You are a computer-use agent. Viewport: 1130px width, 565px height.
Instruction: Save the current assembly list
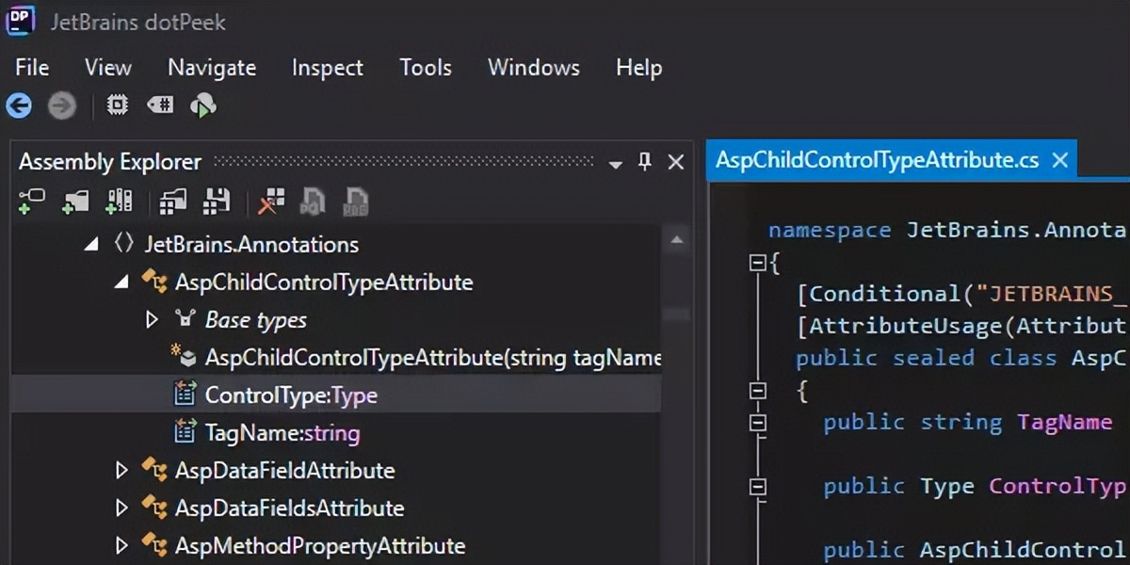[217, 201]
